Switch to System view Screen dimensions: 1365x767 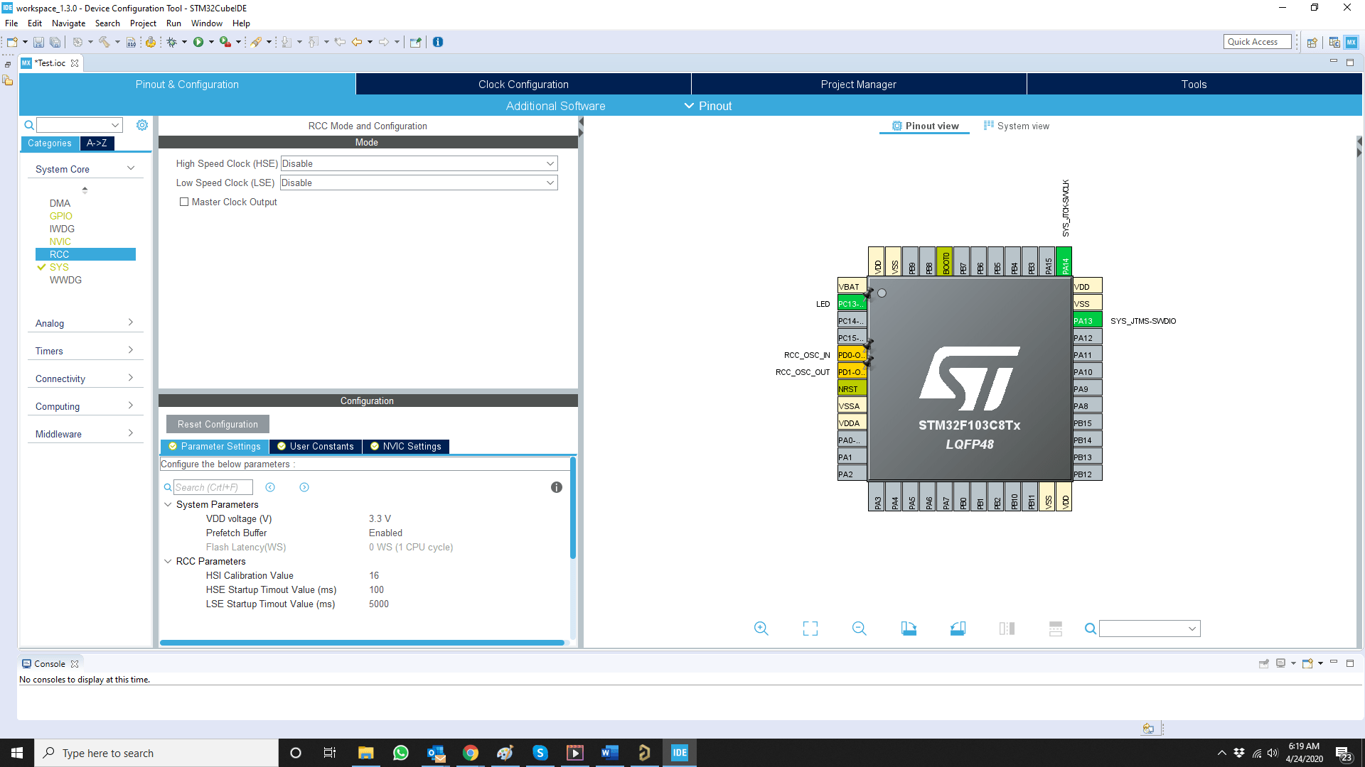[1016, 126]
